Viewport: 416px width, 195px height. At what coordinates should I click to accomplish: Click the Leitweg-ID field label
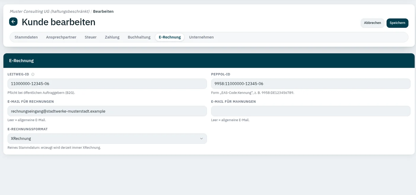click(x=18, y=74)
